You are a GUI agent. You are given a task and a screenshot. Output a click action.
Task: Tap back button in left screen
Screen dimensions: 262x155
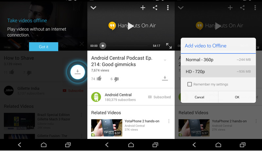point(19,145)
